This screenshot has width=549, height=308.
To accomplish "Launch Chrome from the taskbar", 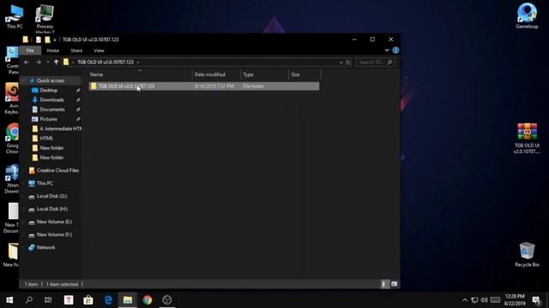I will coord(148,300).
